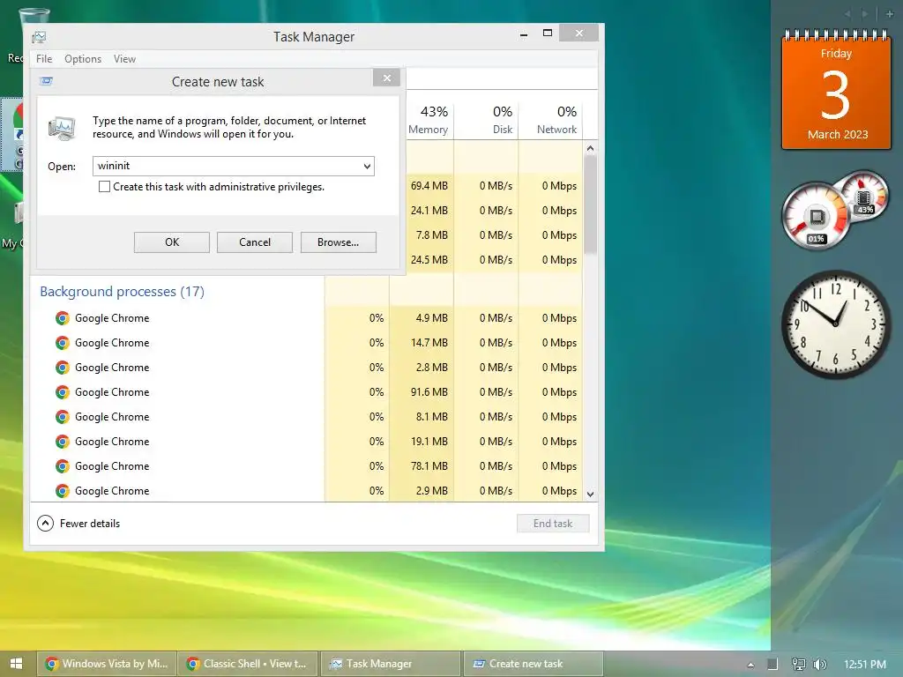Image resolution: width=903 pixels, height=677 pixels.
Task: Minimize the Task Manager window
Action: [x=524, y=34]
